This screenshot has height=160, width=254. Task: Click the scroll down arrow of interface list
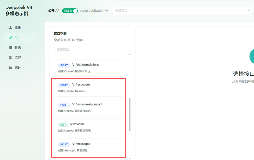coord(130,158)
